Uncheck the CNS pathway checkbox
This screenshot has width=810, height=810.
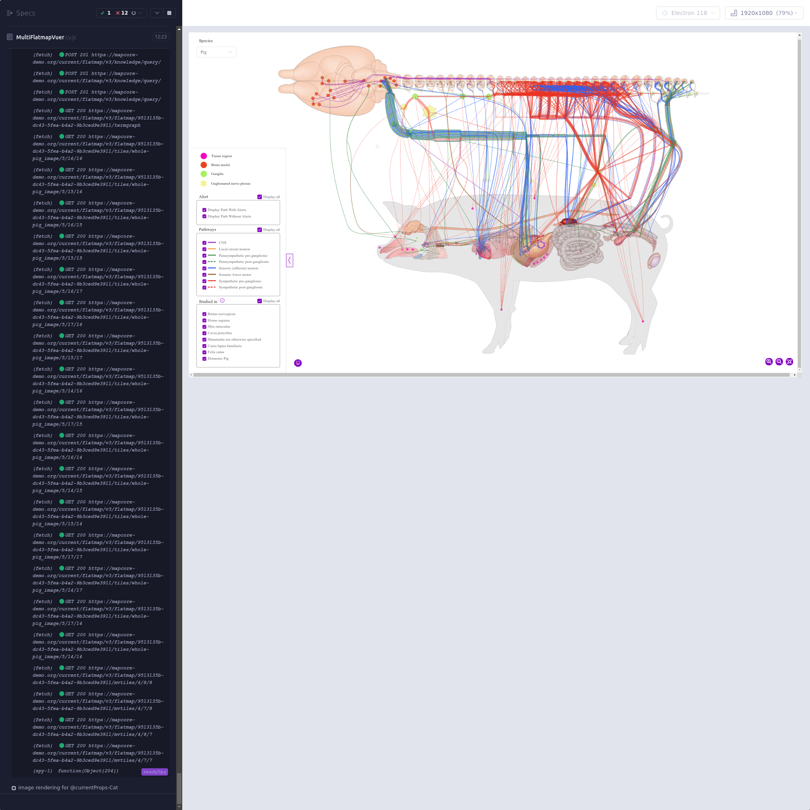(x=204, y=243)
